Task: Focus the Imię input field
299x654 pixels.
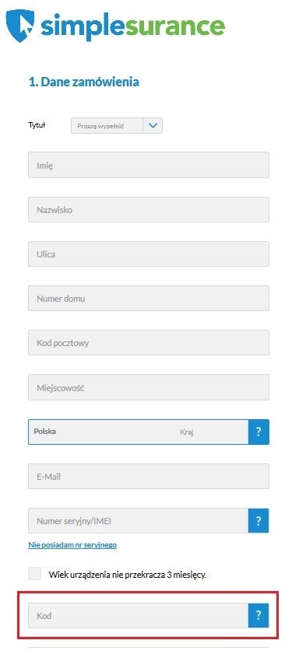Action: (149, 165)
